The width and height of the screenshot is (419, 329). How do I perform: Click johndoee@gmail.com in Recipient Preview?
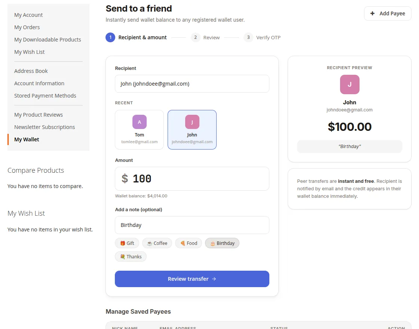coord(349,110)
